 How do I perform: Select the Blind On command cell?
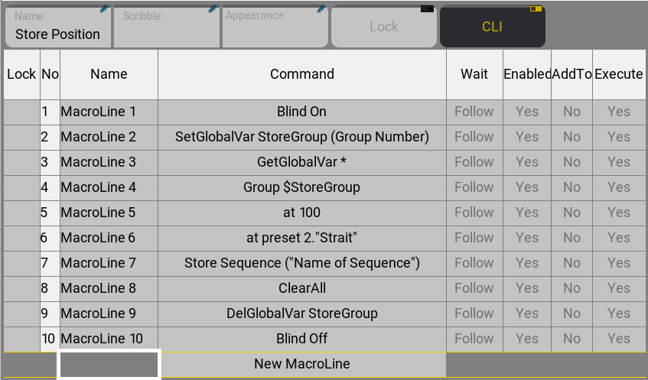point(301,112)
